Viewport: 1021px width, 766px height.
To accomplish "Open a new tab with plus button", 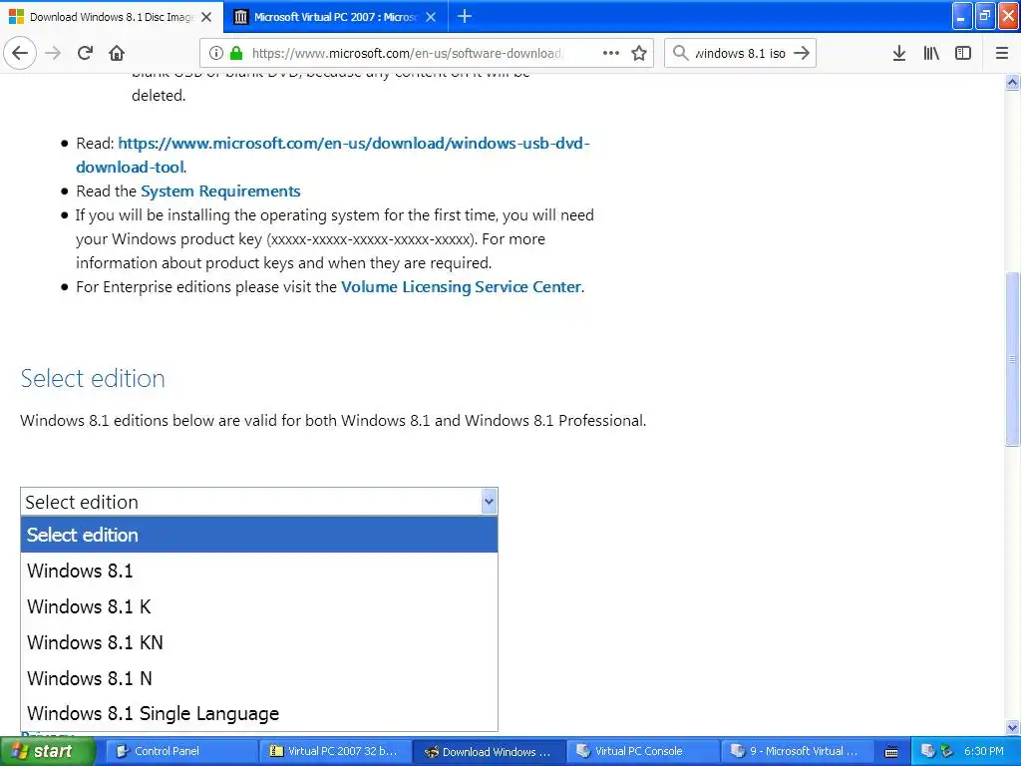I will click(465, 16).
